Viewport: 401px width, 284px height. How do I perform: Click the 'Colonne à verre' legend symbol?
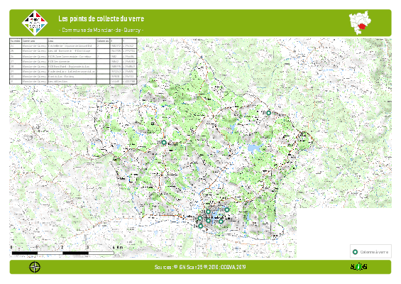pos(355,252)
